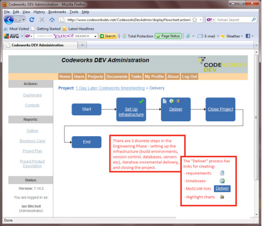Open the history dropdown next to forward button
Viewport: 263px width, 226px height.
point(23,20)
